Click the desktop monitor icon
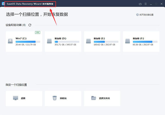 coord(16,98)
